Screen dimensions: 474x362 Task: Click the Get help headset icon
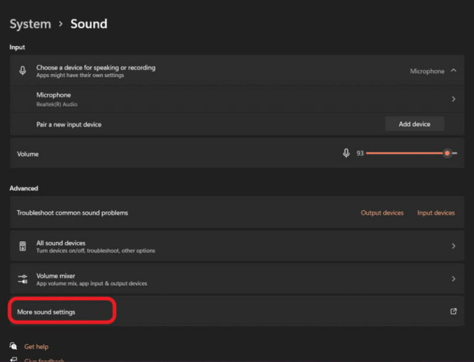14,347
